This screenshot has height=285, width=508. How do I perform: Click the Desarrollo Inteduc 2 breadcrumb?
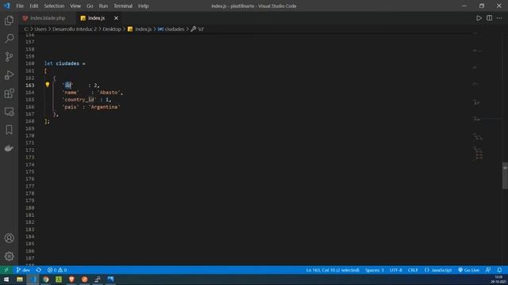pos(75,29)
